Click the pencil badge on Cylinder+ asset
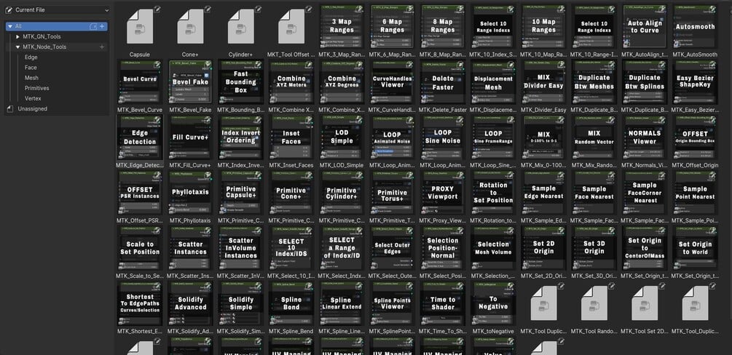The image size is (732, 355). point(258,9)
